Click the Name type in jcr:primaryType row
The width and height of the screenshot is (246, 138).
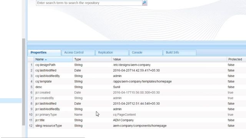pyautogui.click(x=78, y=115)
